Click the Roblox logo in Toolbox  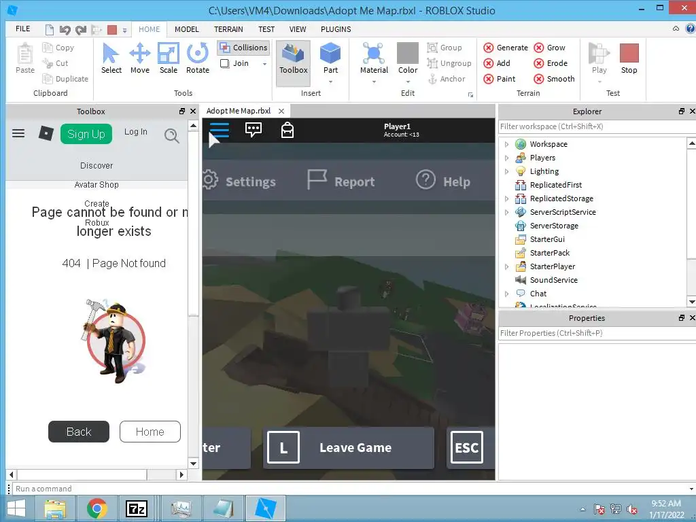pos(46,133)
